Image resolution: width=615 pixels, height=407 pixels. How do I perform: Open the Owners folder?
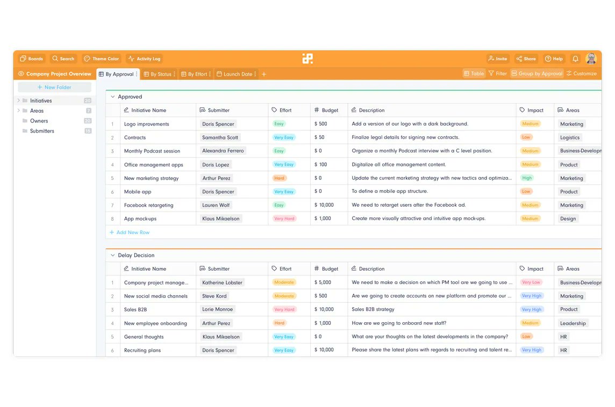[39, 121]
